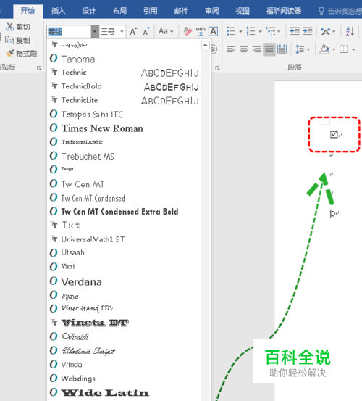Select the Webdings font entry
Image resolution: width=362 pixels, height=401 pixels.
124,379
